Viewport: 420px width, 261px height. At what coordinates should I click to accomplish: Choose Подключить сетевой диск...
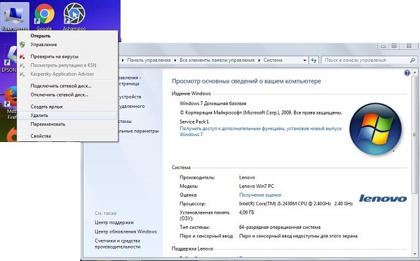(68, 86)
